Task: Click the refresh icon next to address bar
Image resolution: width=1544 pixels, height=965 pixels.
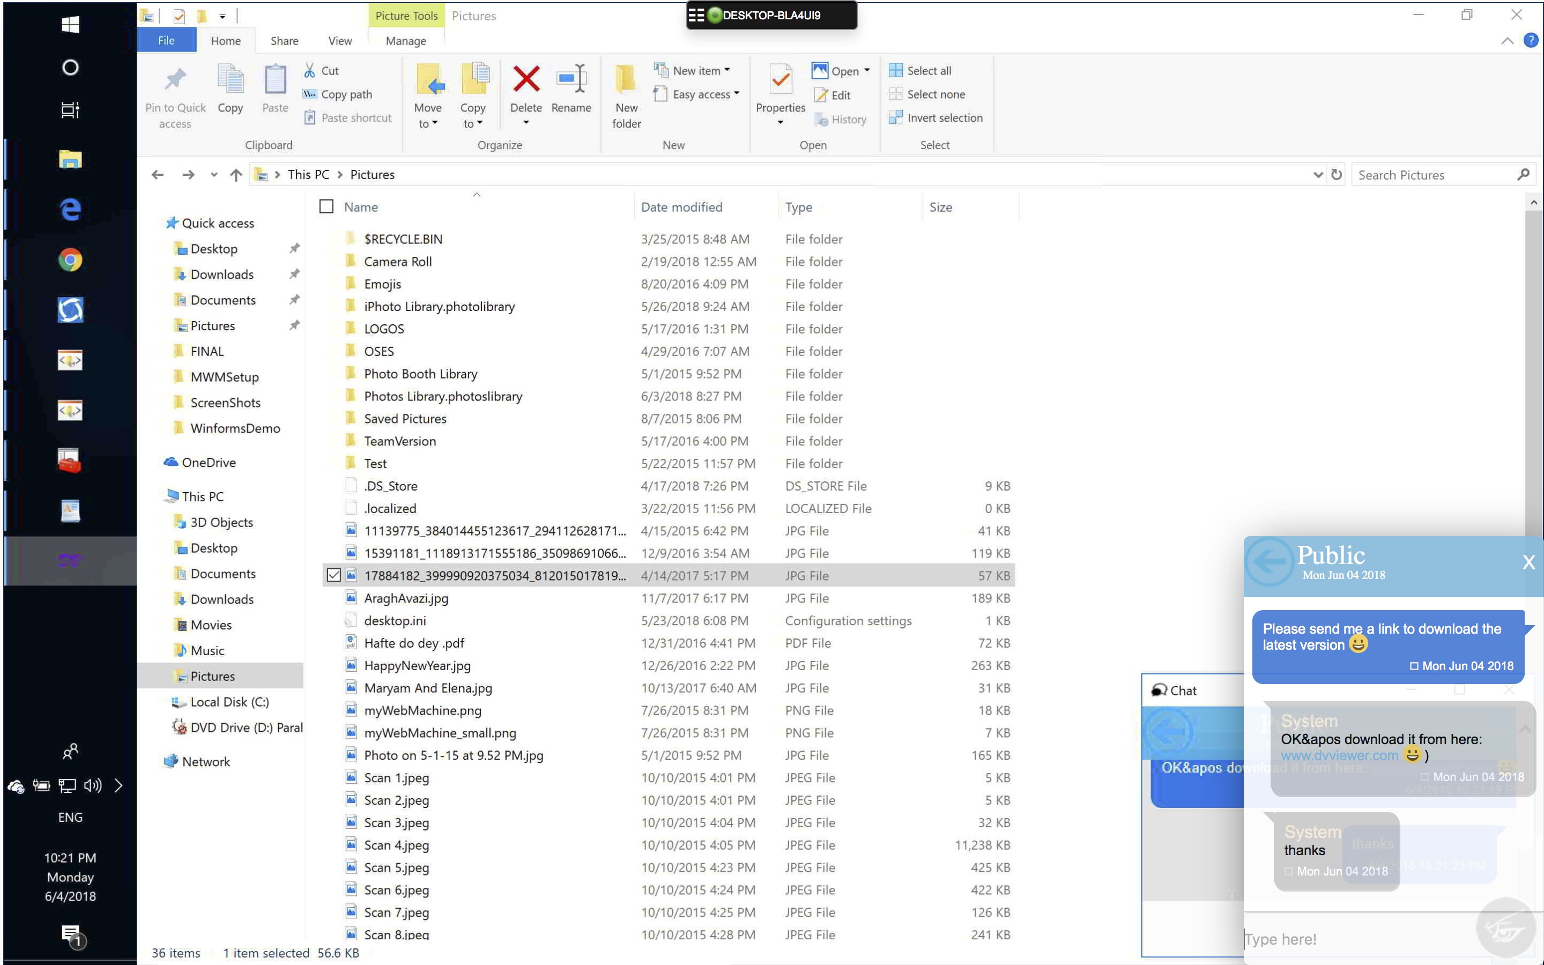Action: [x=1337, y=174]
